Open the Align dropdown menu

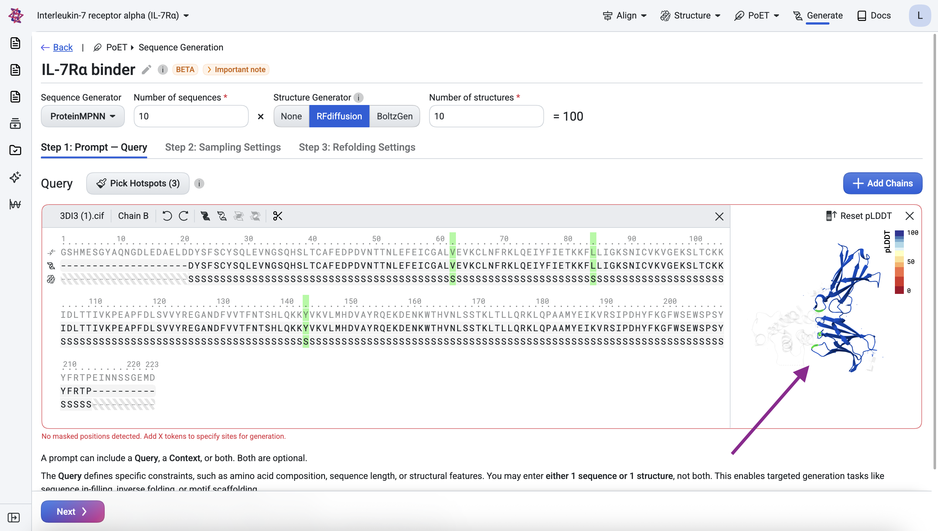[625, 15]
